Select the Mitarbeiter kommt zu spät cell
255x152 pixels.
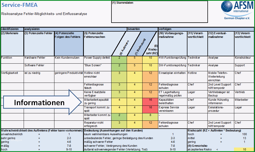98,117
